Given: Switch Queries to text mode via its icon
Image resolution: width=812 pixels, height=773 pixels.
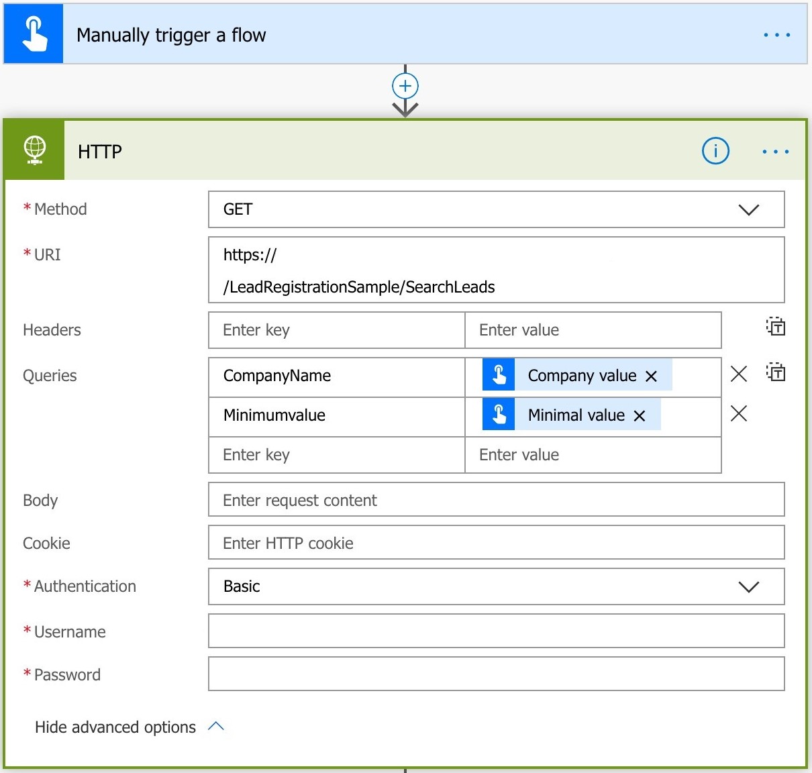Looking at the screenshot, I should click(x=775, y=373).
